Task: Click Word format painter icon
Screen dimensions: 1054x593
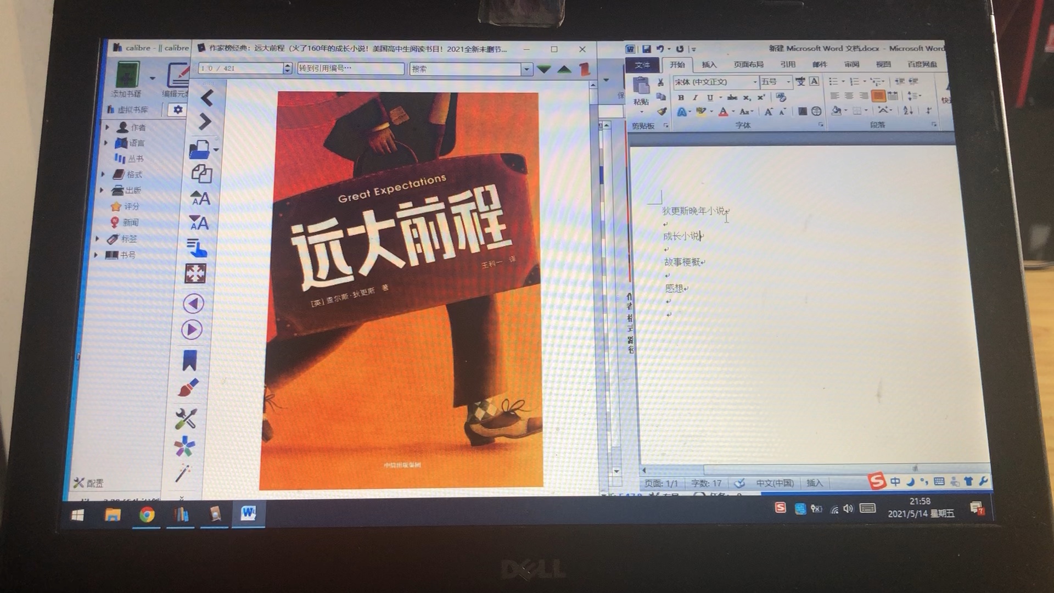Action: click(x=662, y=111)
